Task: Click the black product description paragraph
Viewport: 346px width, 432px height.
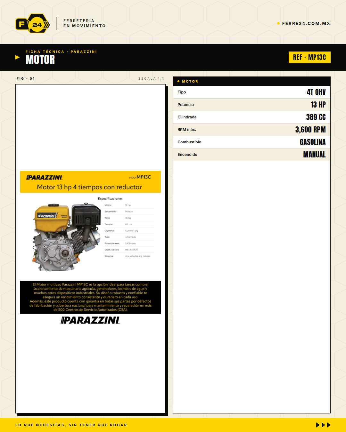Action: click(90, 297)
